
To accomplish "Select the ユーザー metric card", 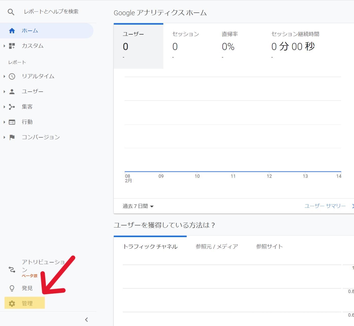I will tap(138, 46).
